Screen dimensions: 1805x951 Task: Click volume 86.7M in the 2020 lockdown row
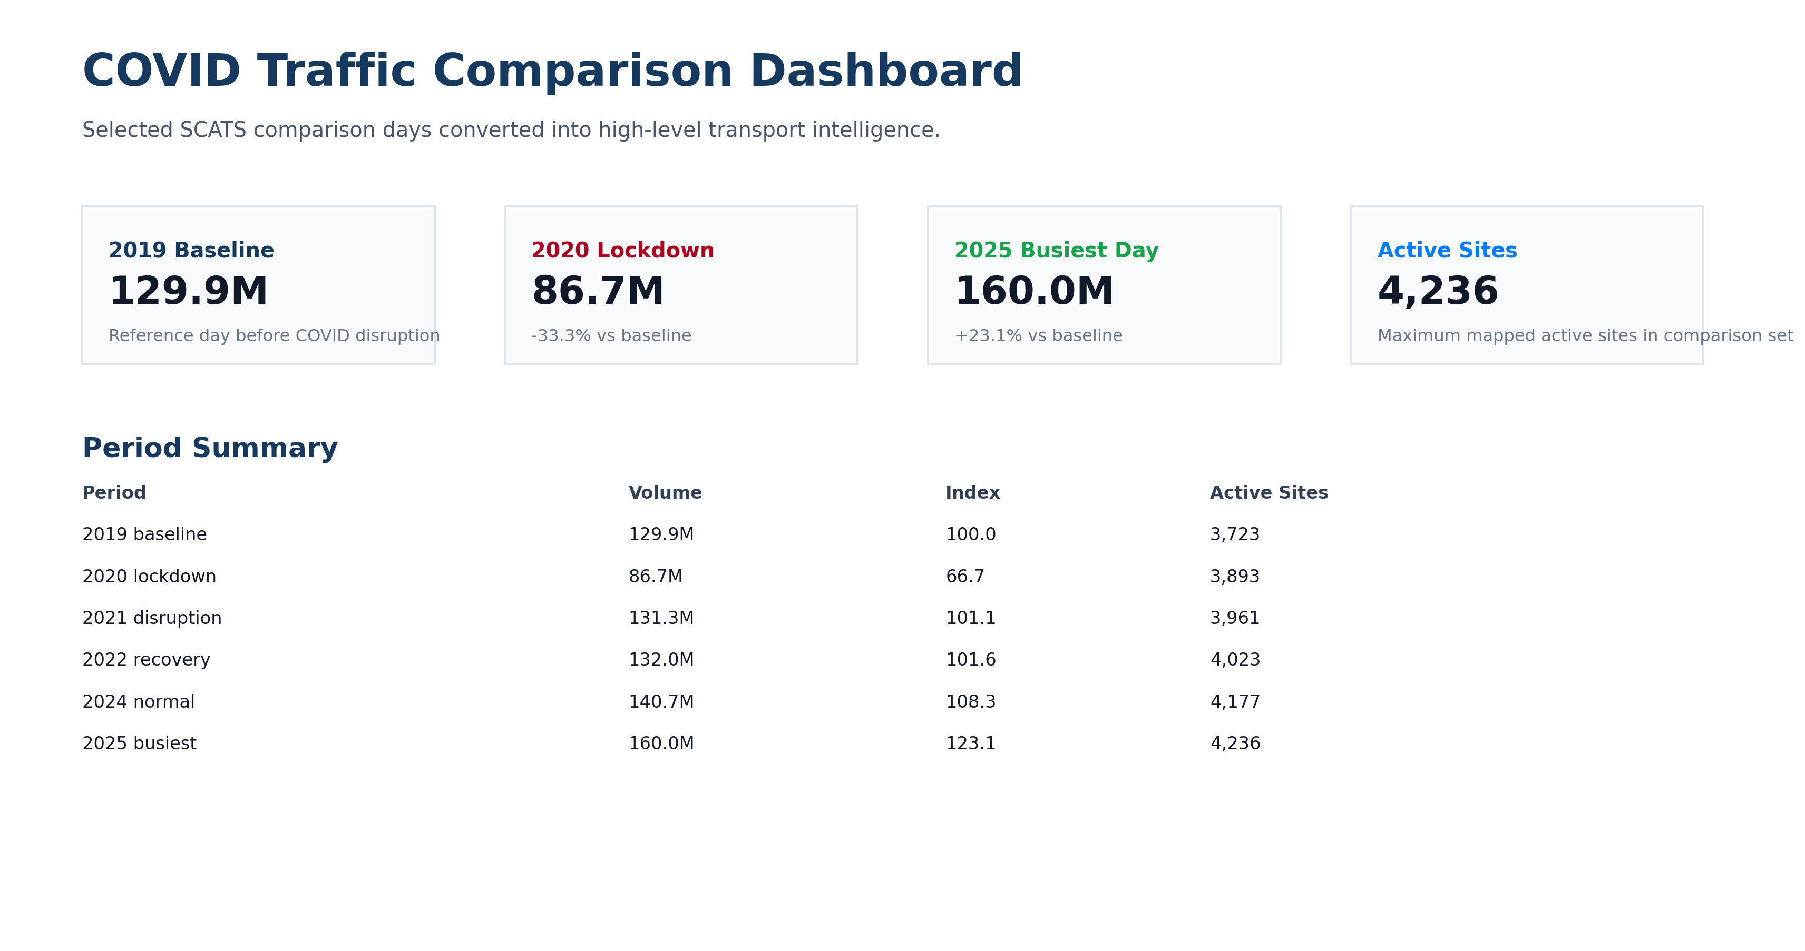(655, 577)
